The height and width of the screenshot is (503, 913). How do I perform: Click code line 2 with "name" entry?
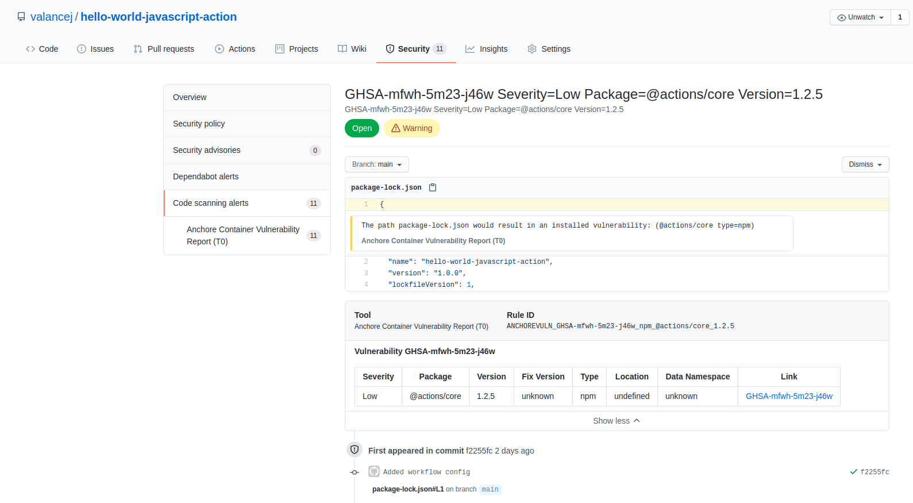(617, 262)
